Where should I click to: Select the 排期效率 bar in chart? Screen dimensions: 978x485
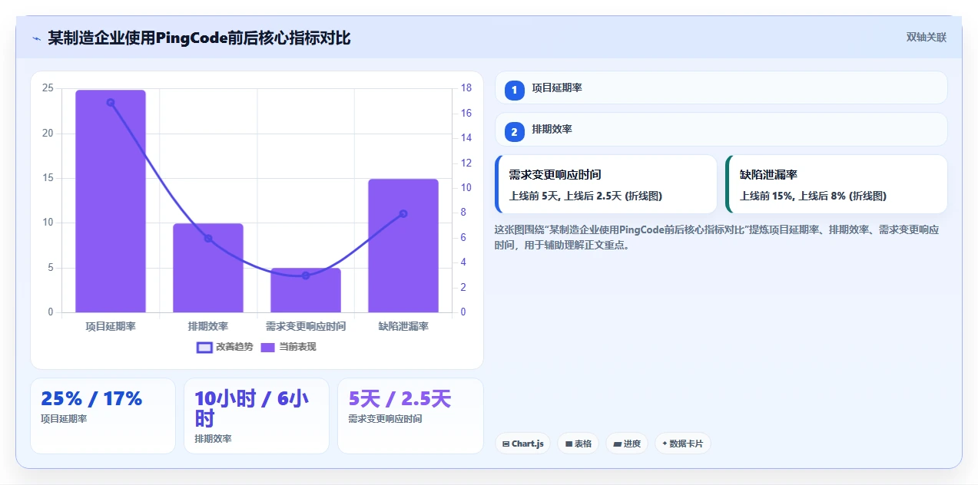pyautogui.click(x=208, y=268)
